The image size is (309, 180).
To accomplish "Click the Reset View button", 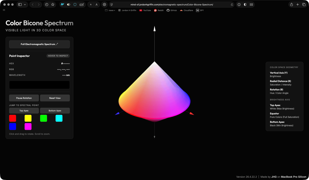I will click(x=55, y=98).
